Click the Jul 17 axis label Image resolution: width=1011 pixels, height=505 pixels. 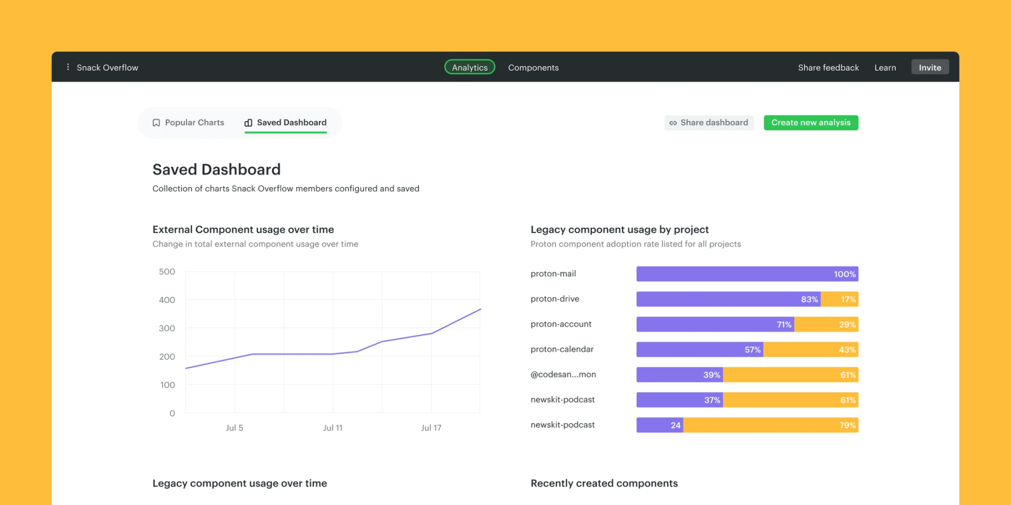tap(431, 428)
